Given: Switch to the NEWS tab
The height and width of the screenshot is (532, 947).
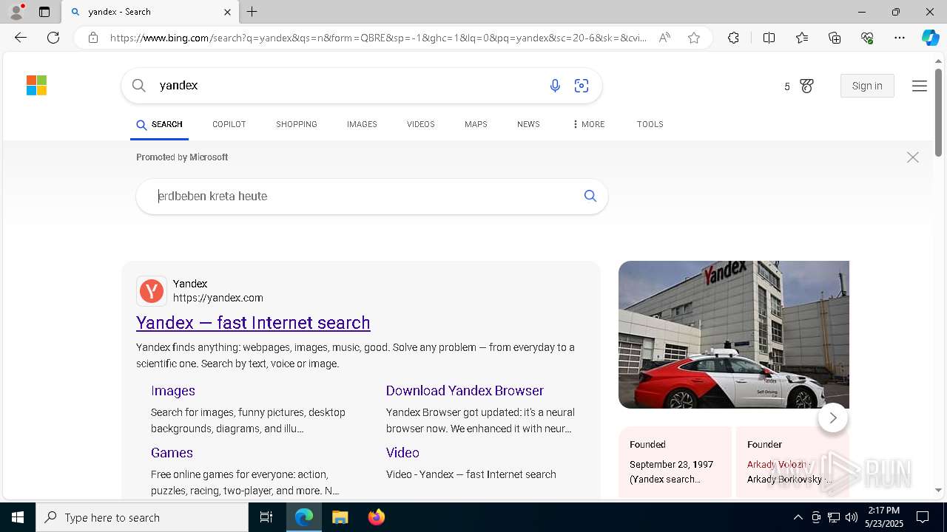Looking at the screenshot, I should pos(528,124).
